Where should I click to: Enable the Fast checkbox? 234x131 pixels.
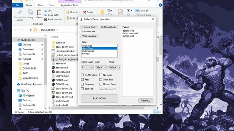[x=82, y=79]
